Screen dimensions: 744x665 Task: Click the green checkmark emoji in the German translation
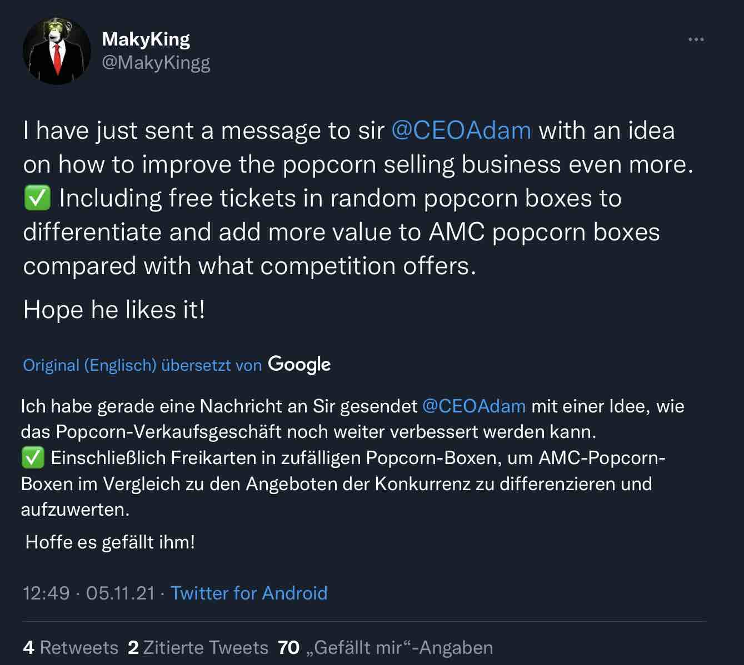click(x=34, y=458)
